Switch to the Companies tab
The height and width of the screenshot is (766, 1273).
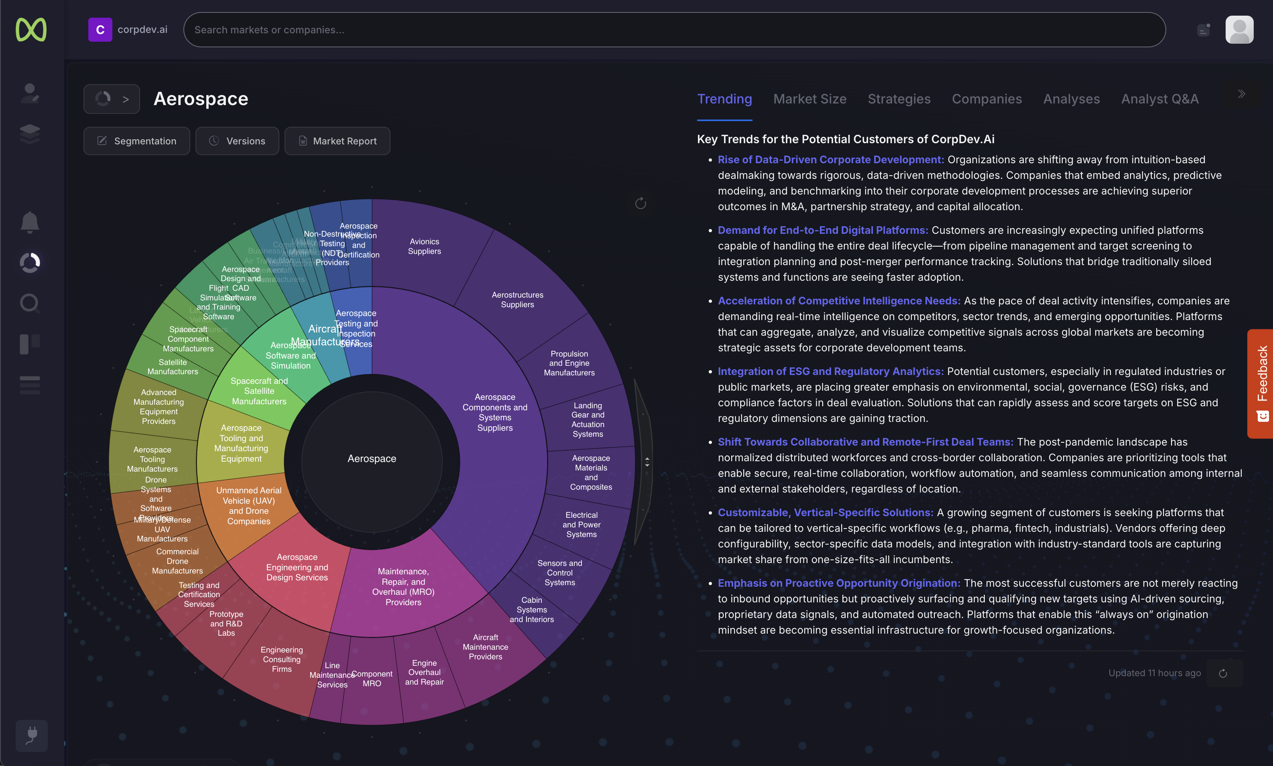coord(986,99)
